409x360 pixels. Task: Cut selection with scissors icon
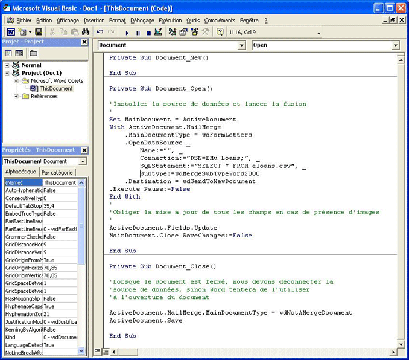coord(52,32)
